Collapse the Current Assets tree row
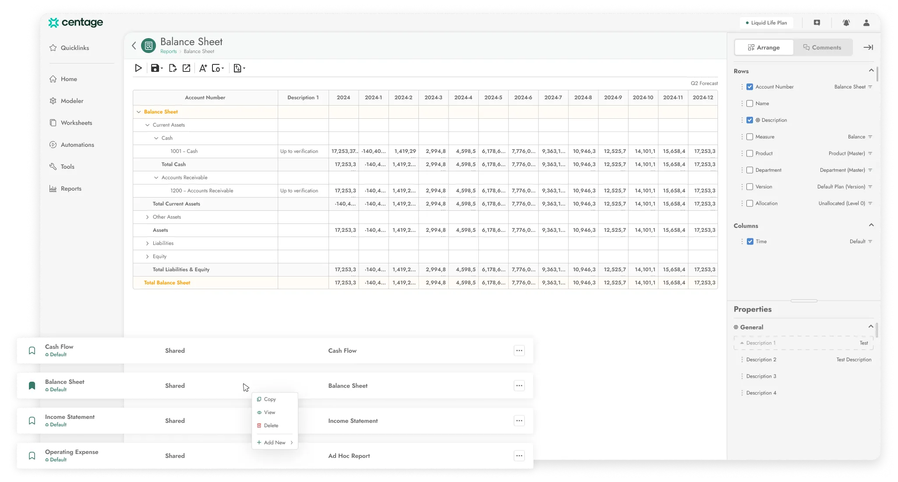 point(147,125)
